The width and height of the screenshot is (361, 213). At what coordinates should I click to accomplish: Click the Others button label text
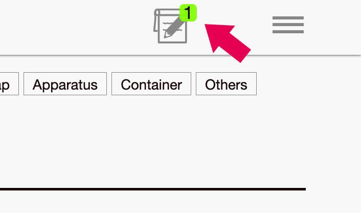click(226, 84)
